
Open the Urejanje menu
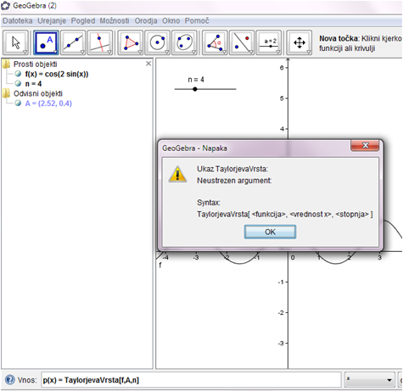click(x=52, y=20)
